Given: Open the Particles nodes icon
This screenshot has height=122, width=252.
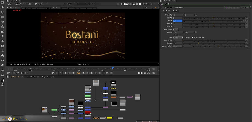Looking at the screenshot, I should coord(2,51).
